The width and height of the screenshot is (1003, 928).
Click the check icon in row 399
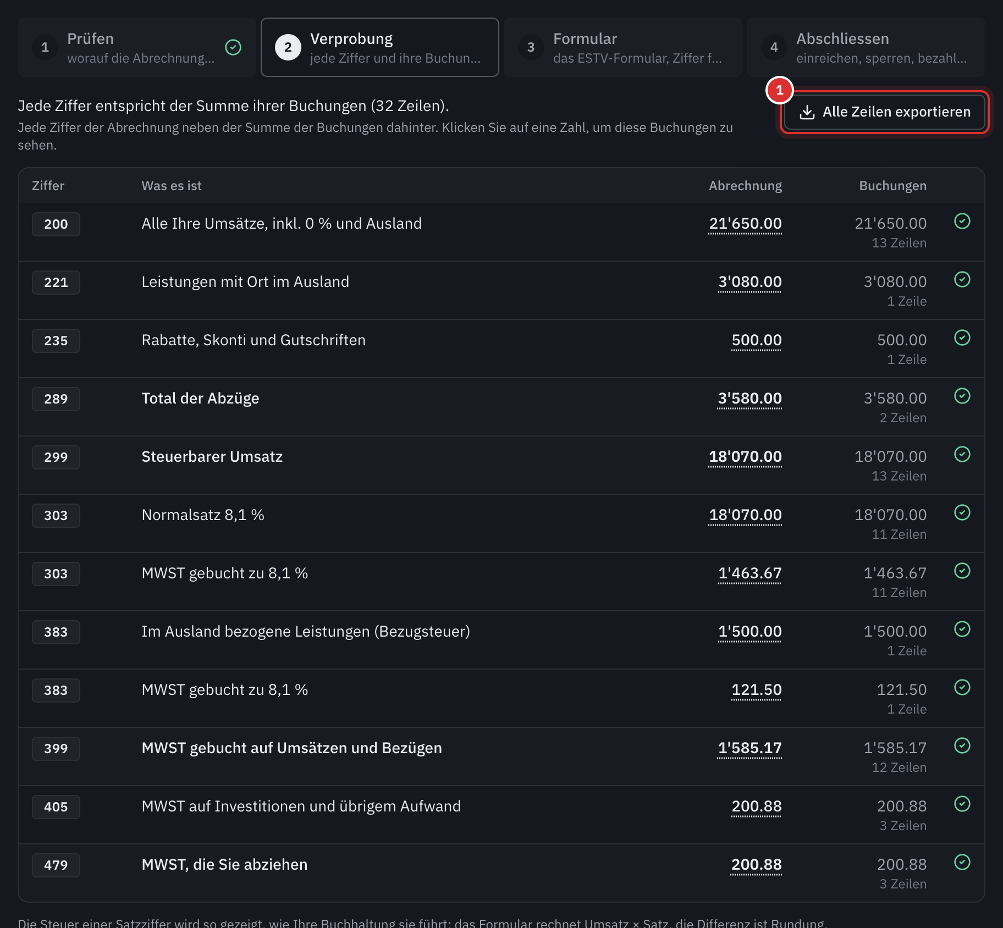tap(962, 745)
